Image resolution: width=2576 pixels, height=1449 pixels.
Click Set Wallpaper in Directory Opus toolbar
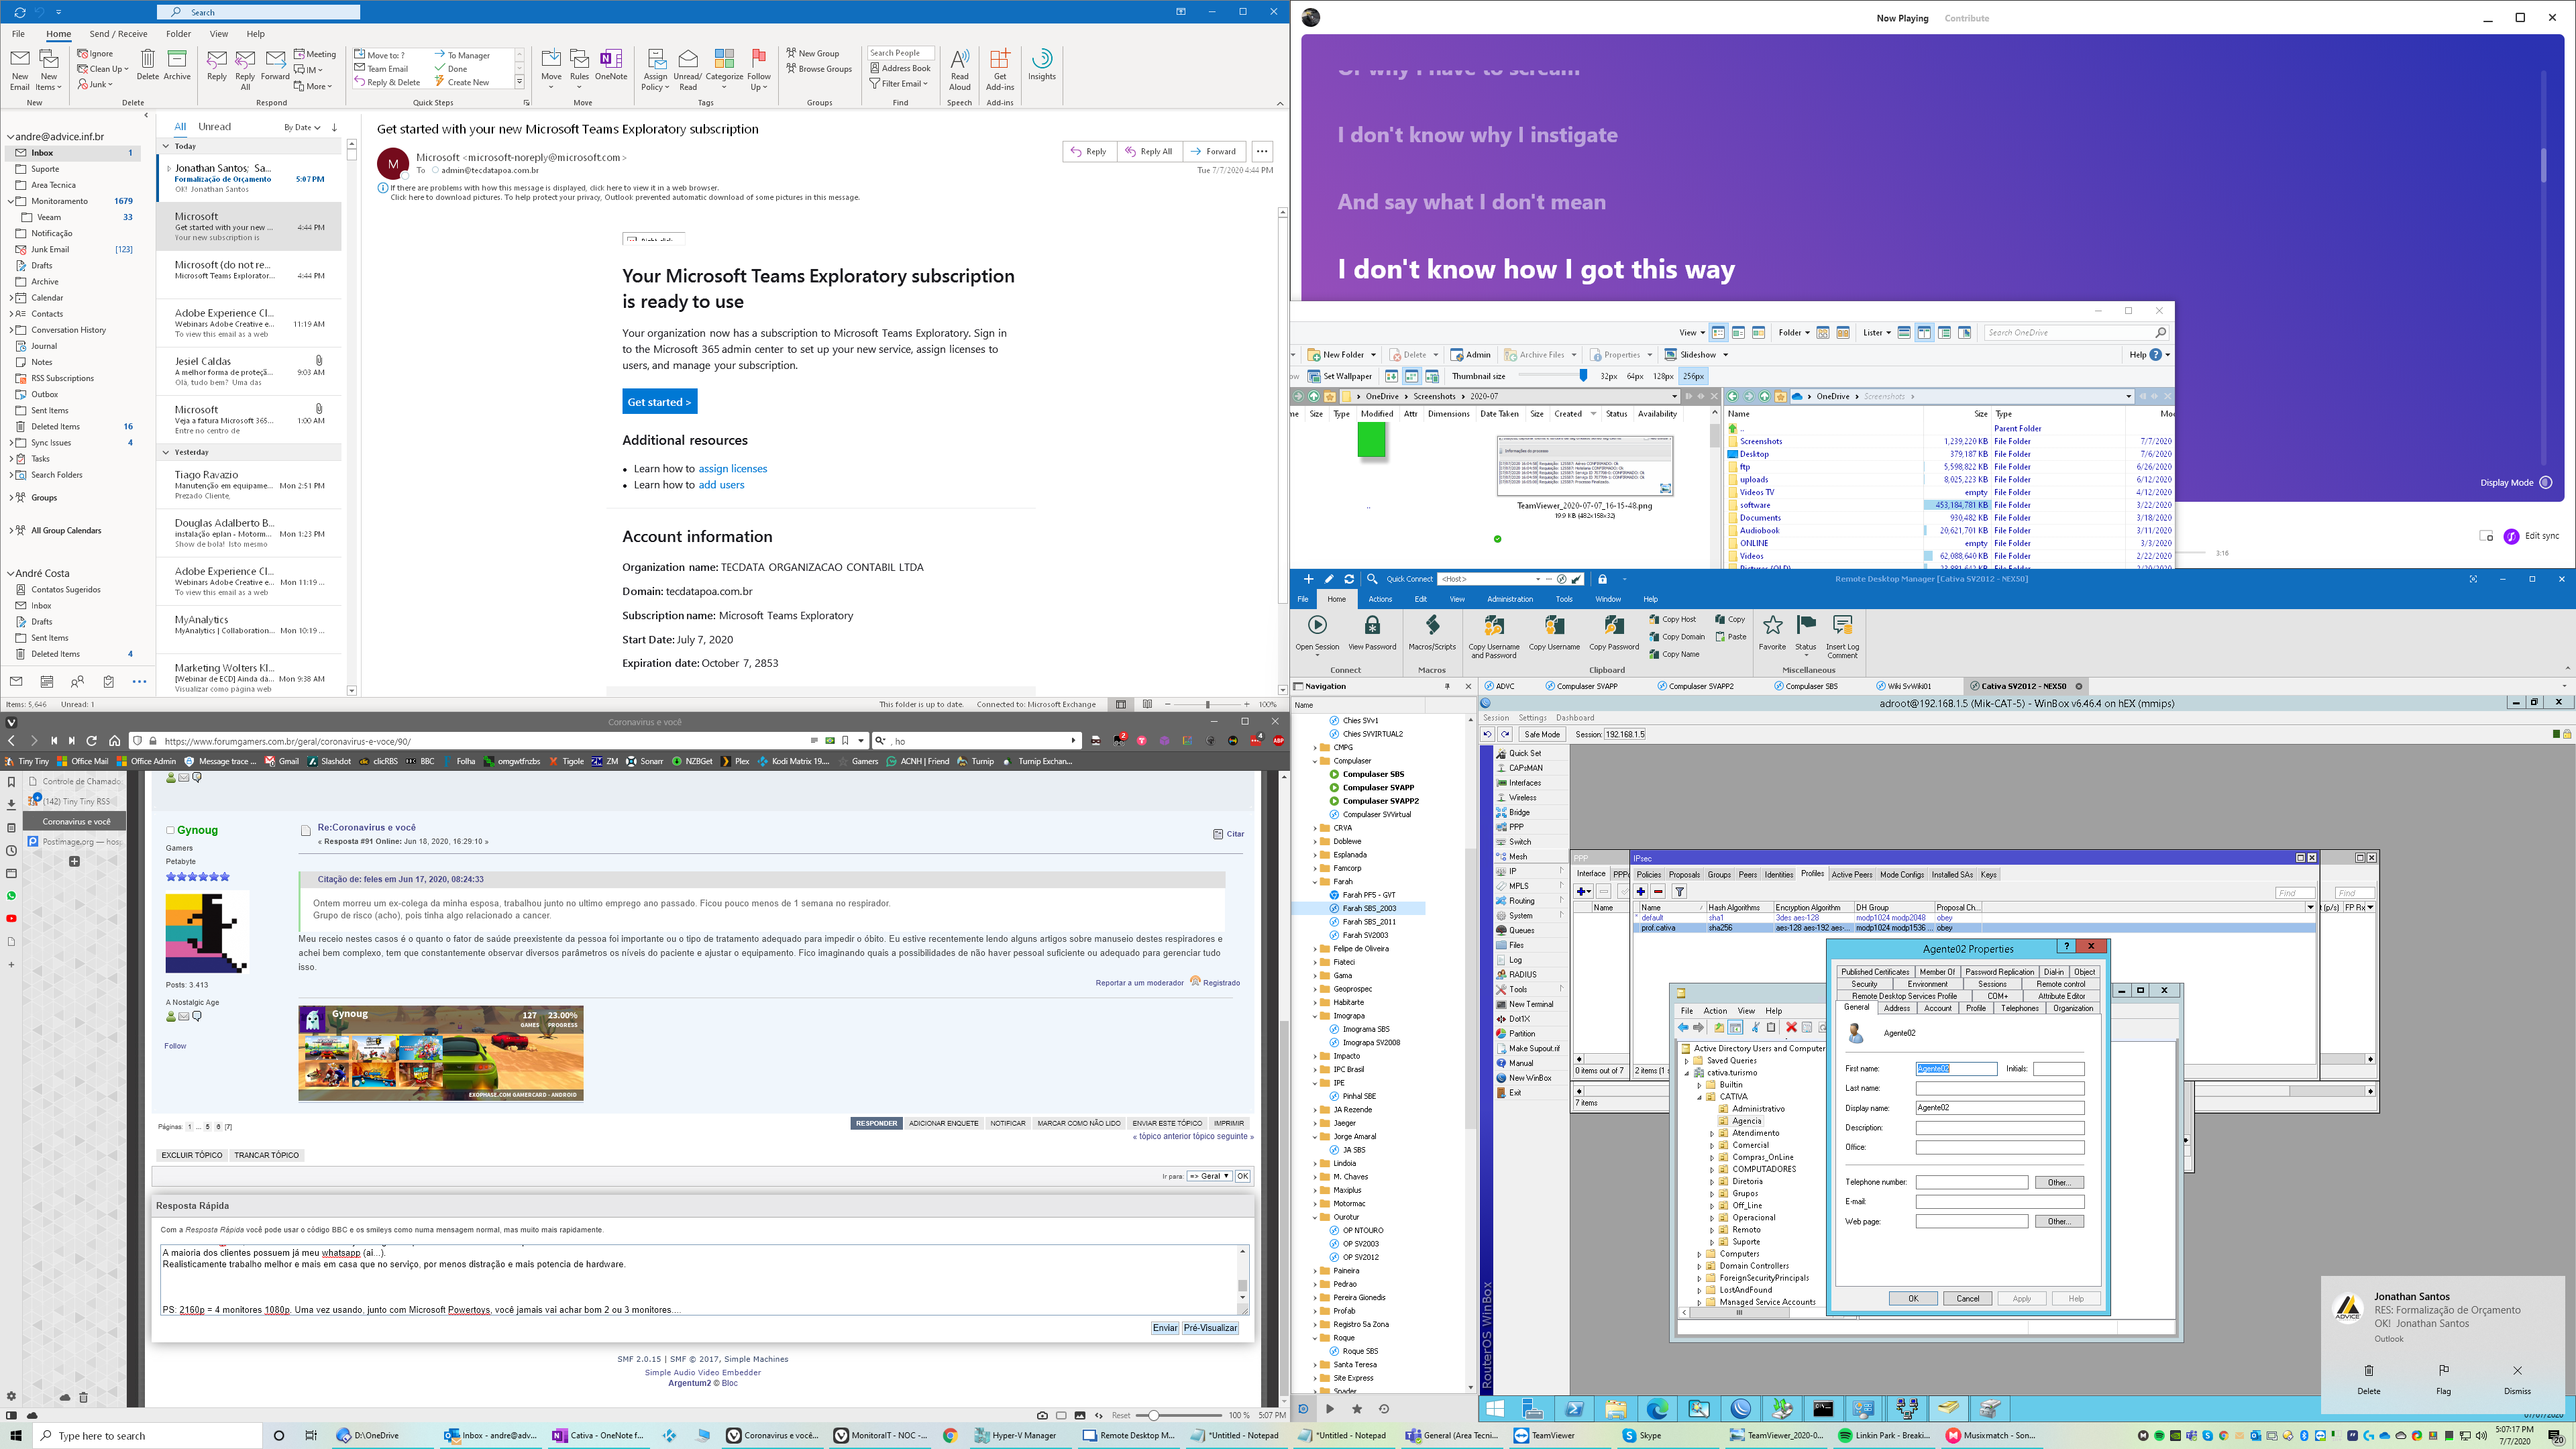[1340, 376]
